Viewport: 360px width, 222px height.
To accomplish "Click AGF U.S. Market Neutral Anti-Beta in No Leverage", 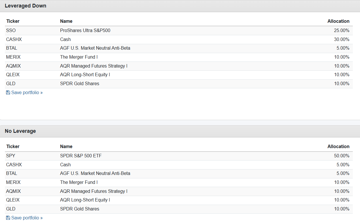I will [x=95, y=173].
